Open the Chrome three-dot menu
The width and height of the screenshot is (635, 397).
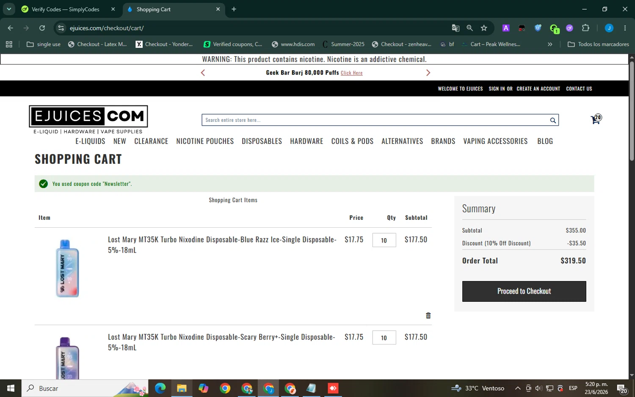point(625,28)
